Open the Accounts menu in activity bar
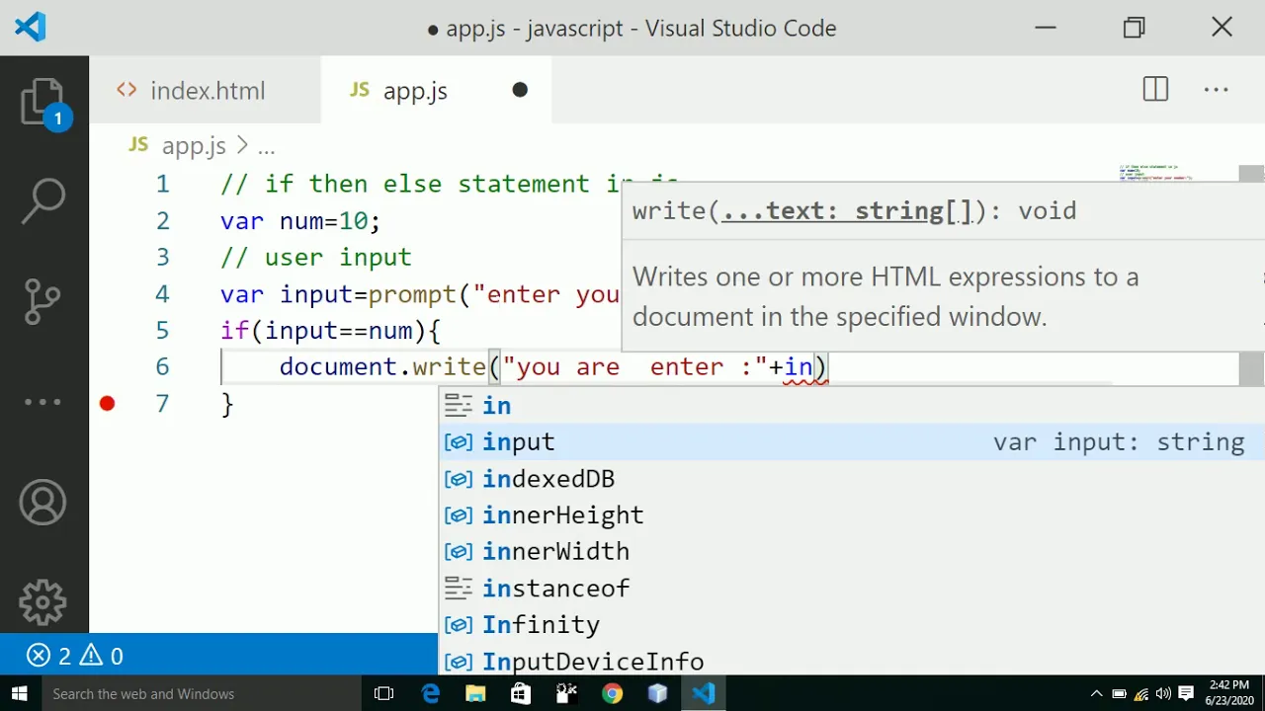1265x711 pixels. pyautogui.click(x=42, y=504)
